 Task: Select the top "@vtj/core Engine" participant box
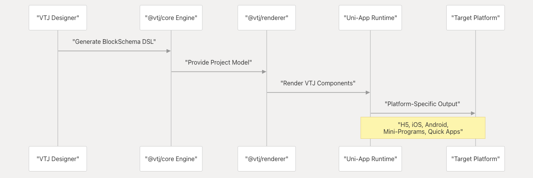171,18
